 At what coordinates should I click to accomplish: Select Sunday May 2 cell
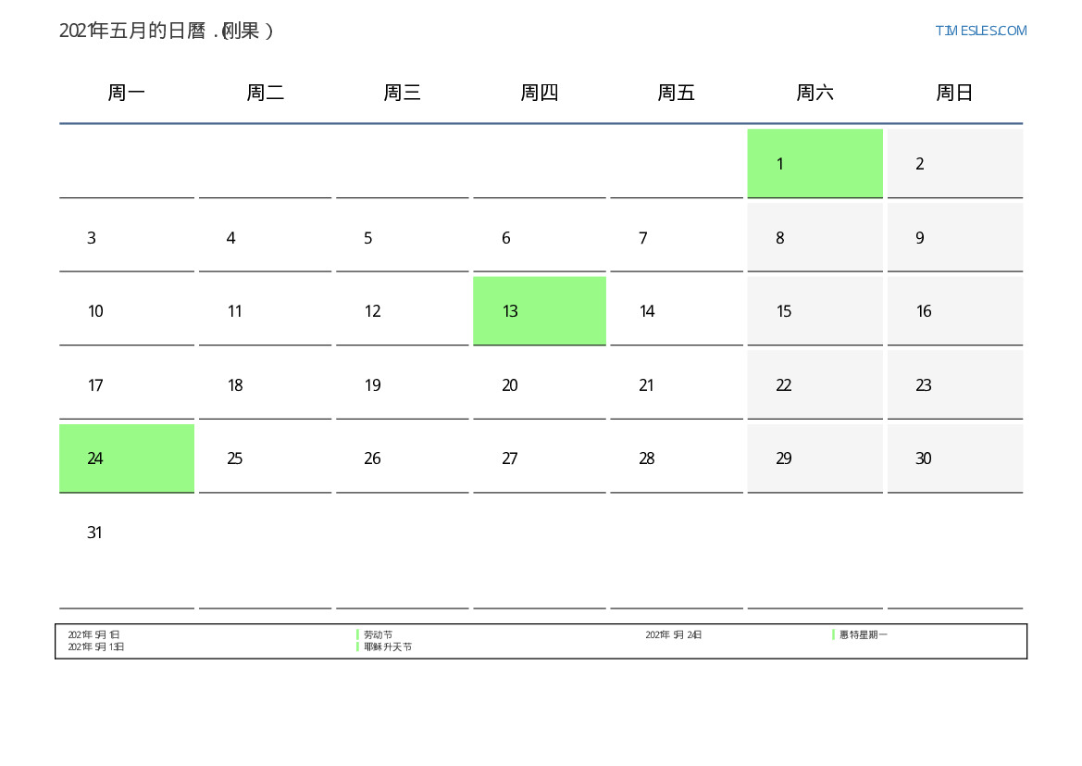[x=954, y=163]
